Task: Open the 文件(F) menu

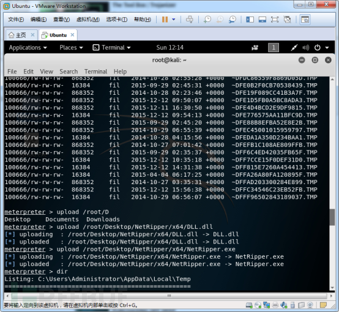Action: tap(16, 20)
